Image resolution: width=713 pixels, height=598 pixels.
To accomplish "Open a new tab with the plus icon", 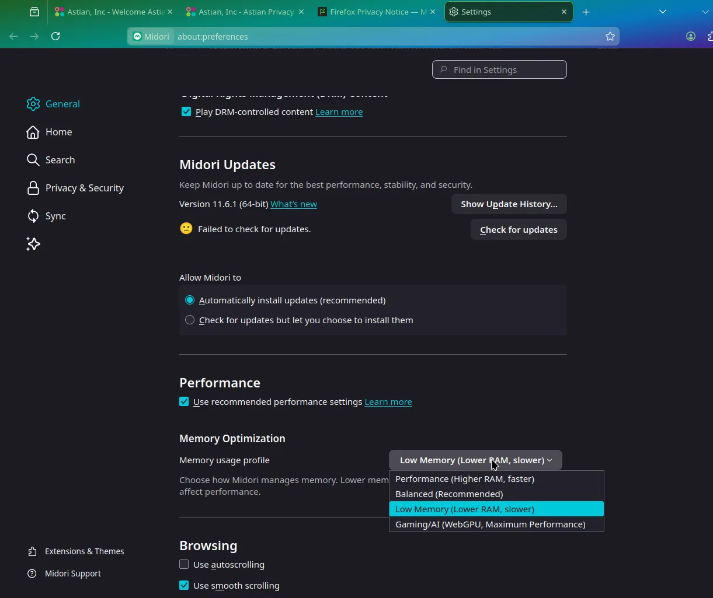I will 586,12.
